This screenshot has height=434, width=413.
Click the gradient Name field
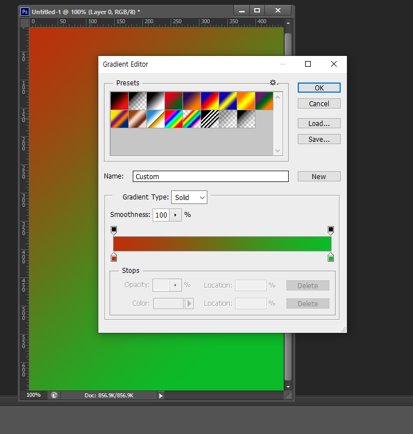[211, 176]
